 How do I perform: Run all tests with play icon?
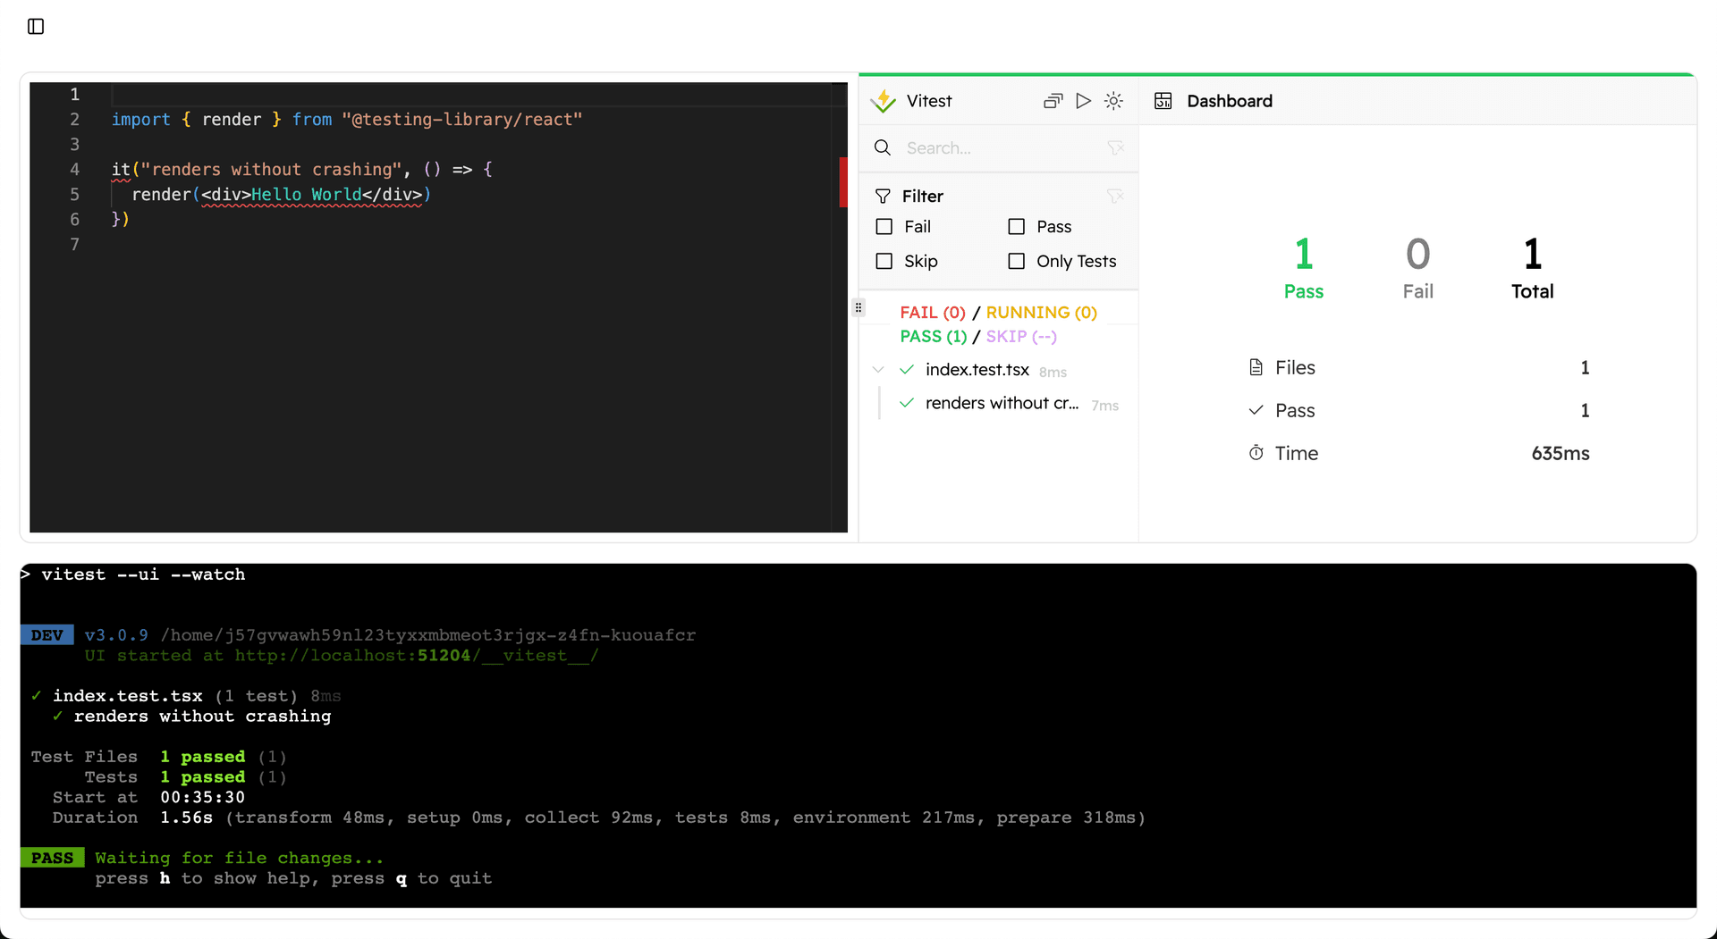[x=1083, y=101]
